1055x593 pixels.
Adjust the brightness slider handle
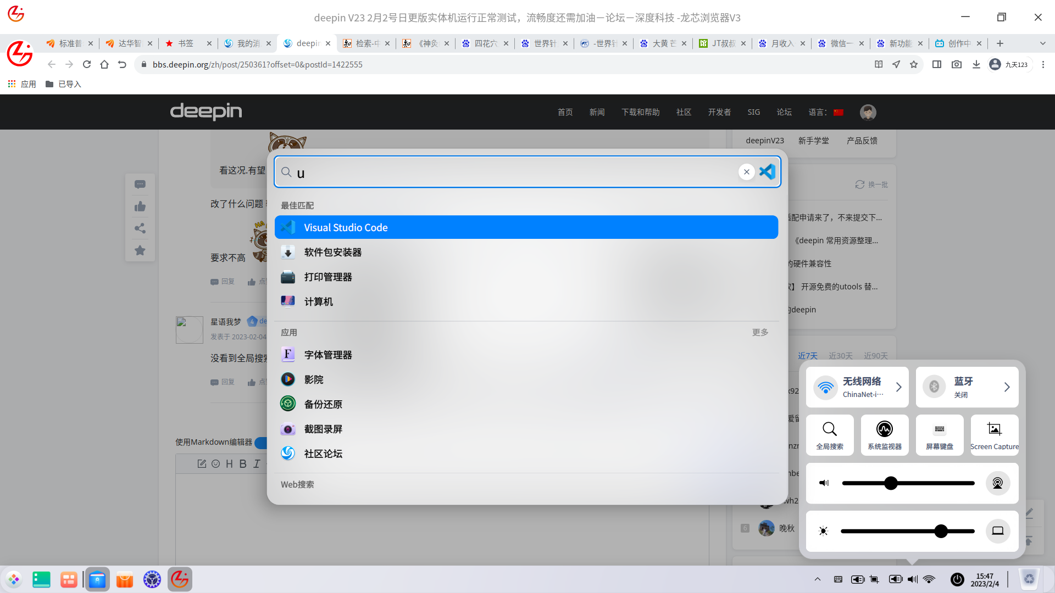coord(941,531)
